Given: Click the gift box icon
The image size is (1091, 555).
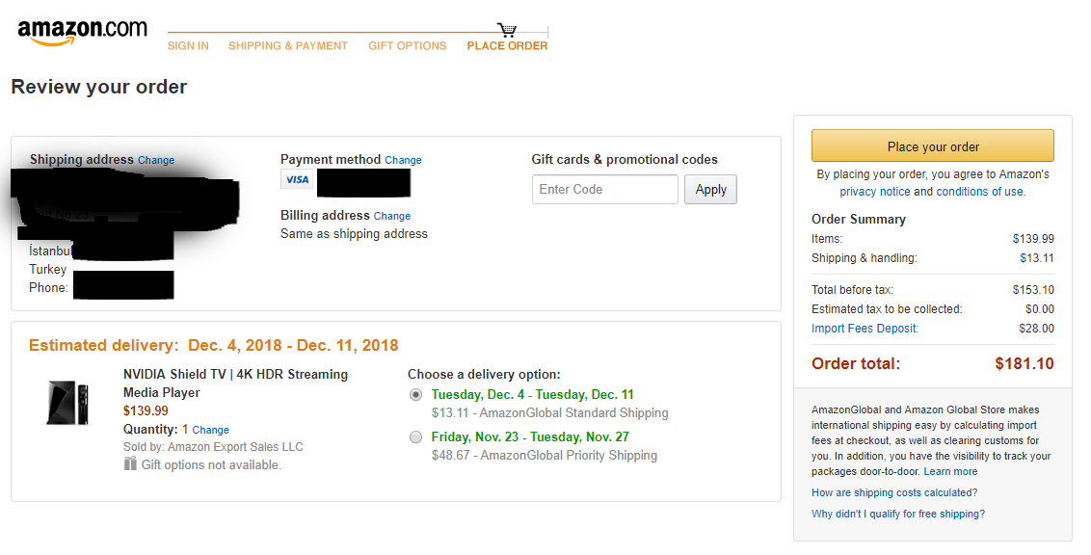Looking at the screenshot, I should click(x=130, y=463).
